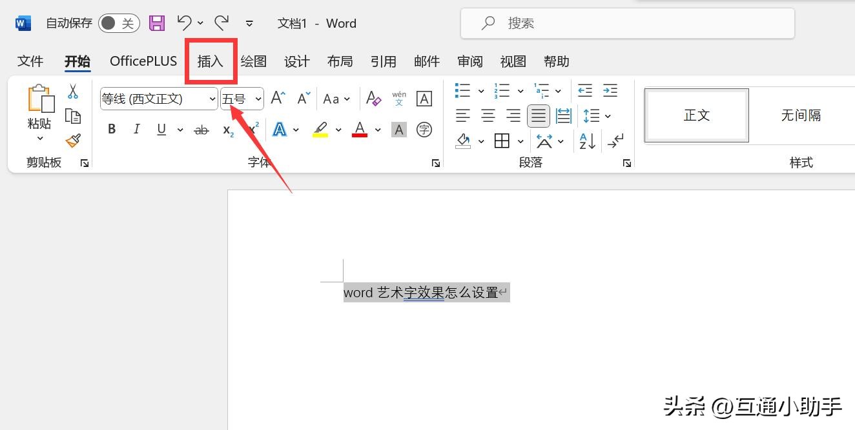
Task: Click the Increase Indent icon
Action: [610, 90]
